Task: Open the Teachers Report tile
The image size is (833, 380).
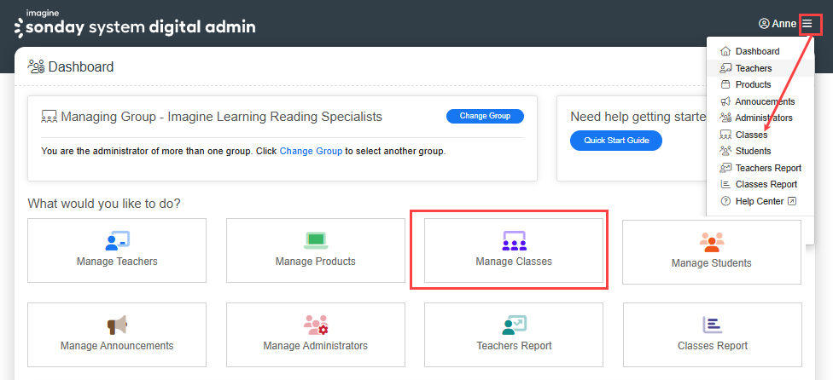Action: point(514,335)
